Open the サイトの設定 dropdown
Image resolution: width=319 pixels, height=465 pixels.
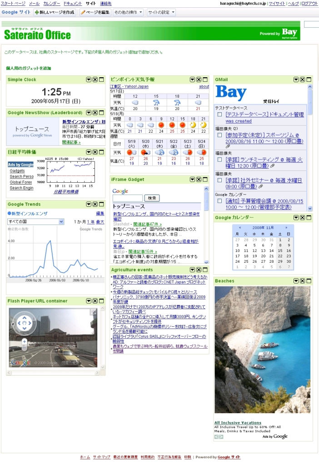(x=161, y=12)
